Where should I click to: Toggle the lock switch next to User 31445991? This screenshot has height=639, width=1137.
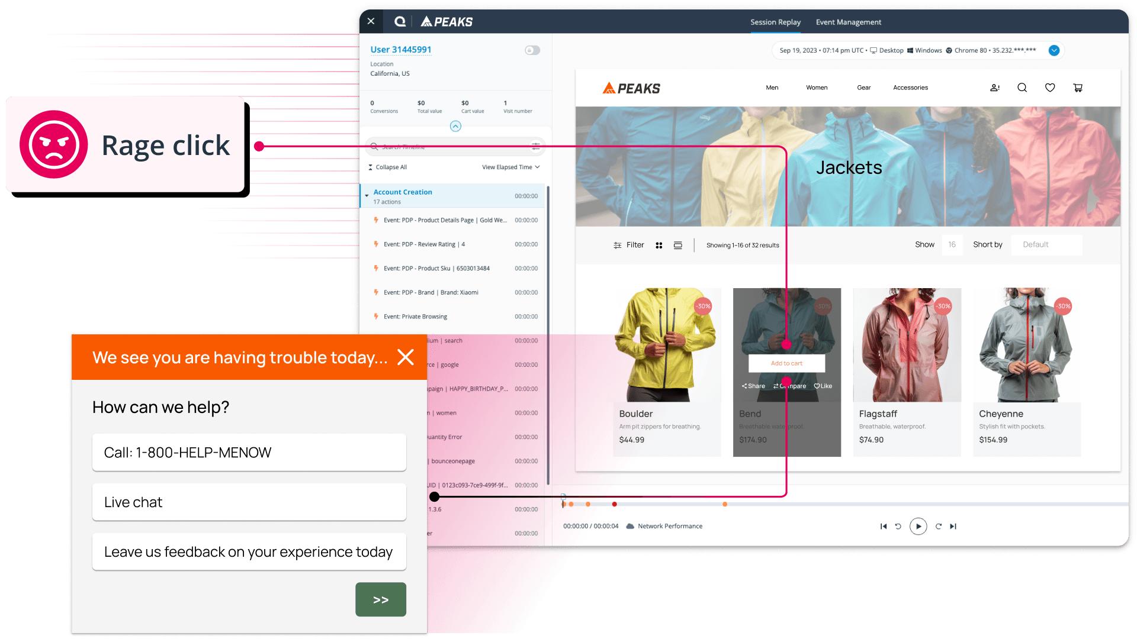click(531, 50)
